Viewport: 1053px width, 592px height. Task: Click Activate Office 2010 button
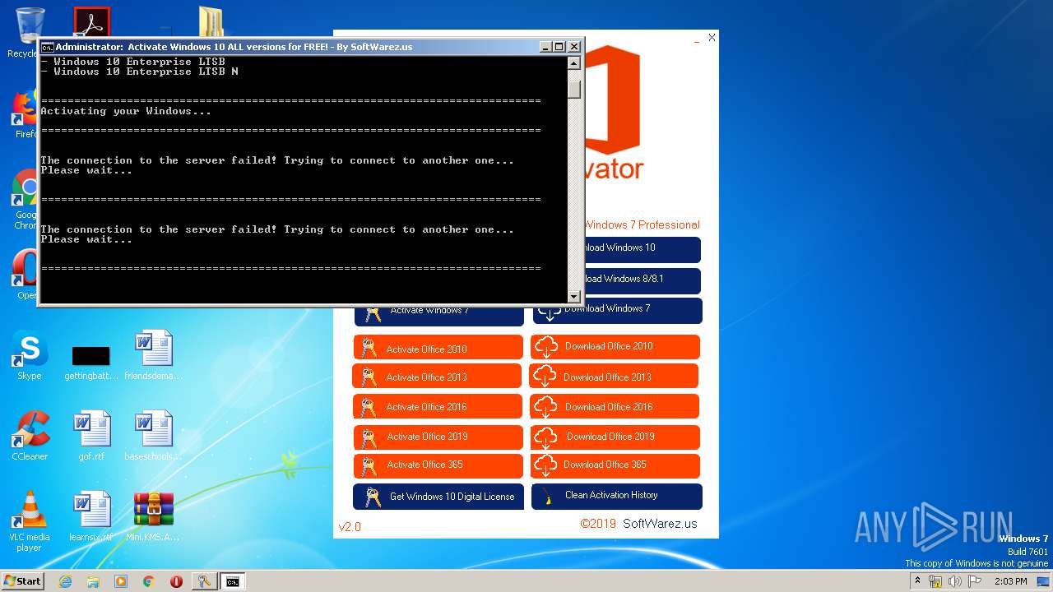click(x=438, y=348)
